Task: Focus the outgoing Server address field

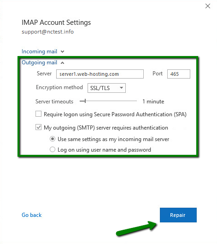Action: click(x=100, y=74)
